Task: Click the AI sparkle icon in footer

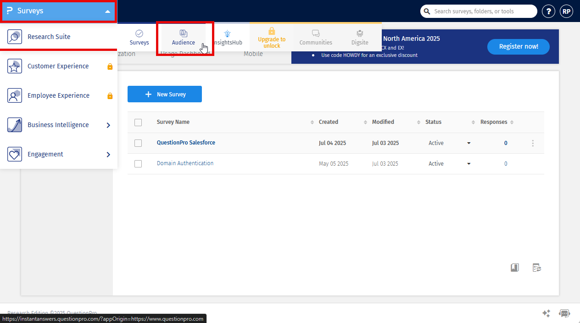Action: 546,313
